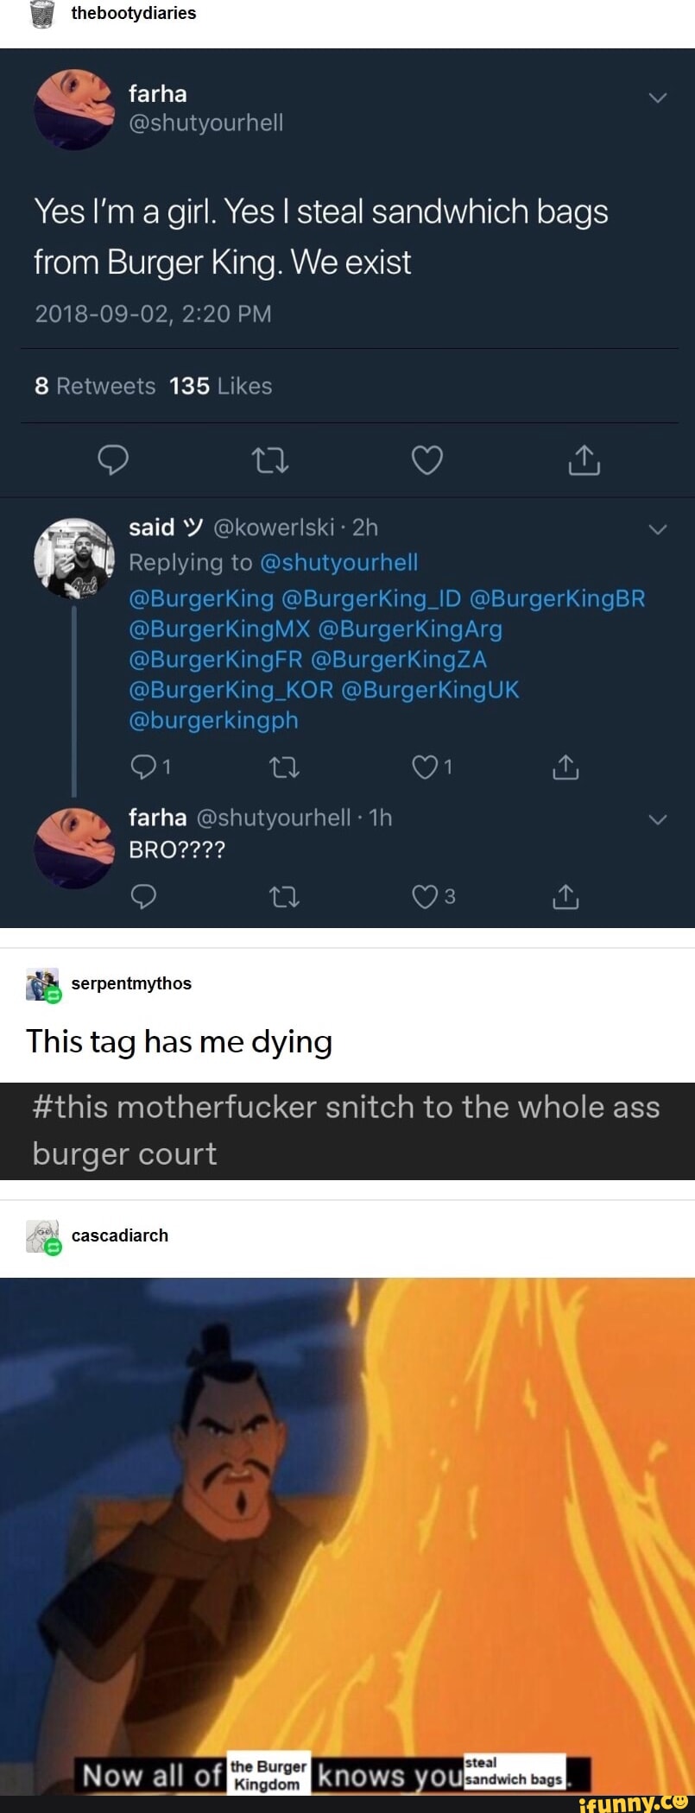
Task: Click thebootydiaries avatar at top
Action: coord(41,14)
